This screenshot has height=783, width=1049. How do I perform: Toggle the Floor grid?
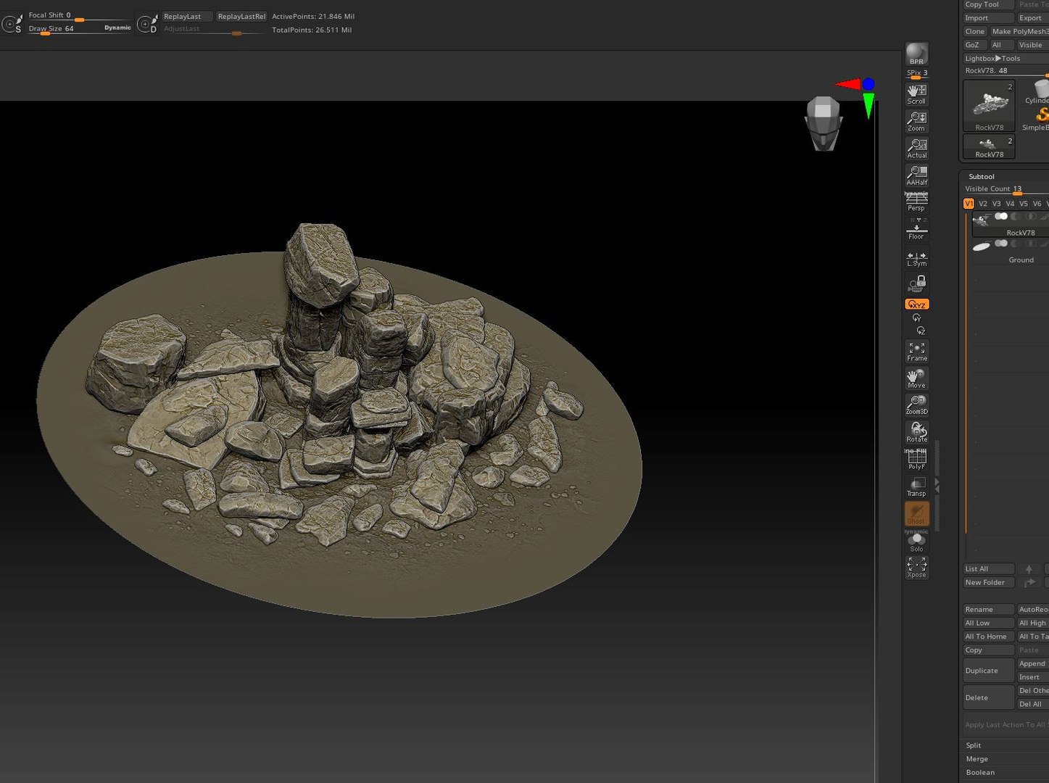916,229
